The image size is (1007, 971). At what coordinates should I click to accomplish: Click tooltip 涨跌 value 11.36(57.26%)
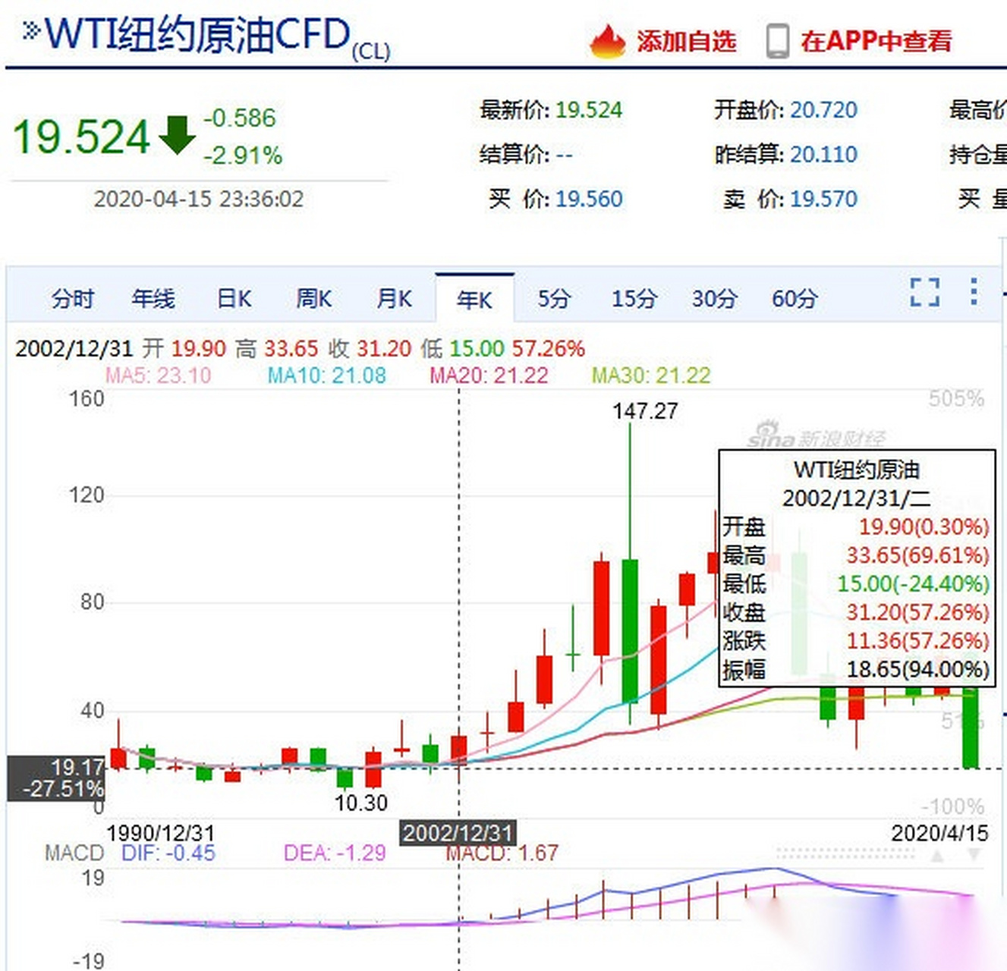coord(917,641)
